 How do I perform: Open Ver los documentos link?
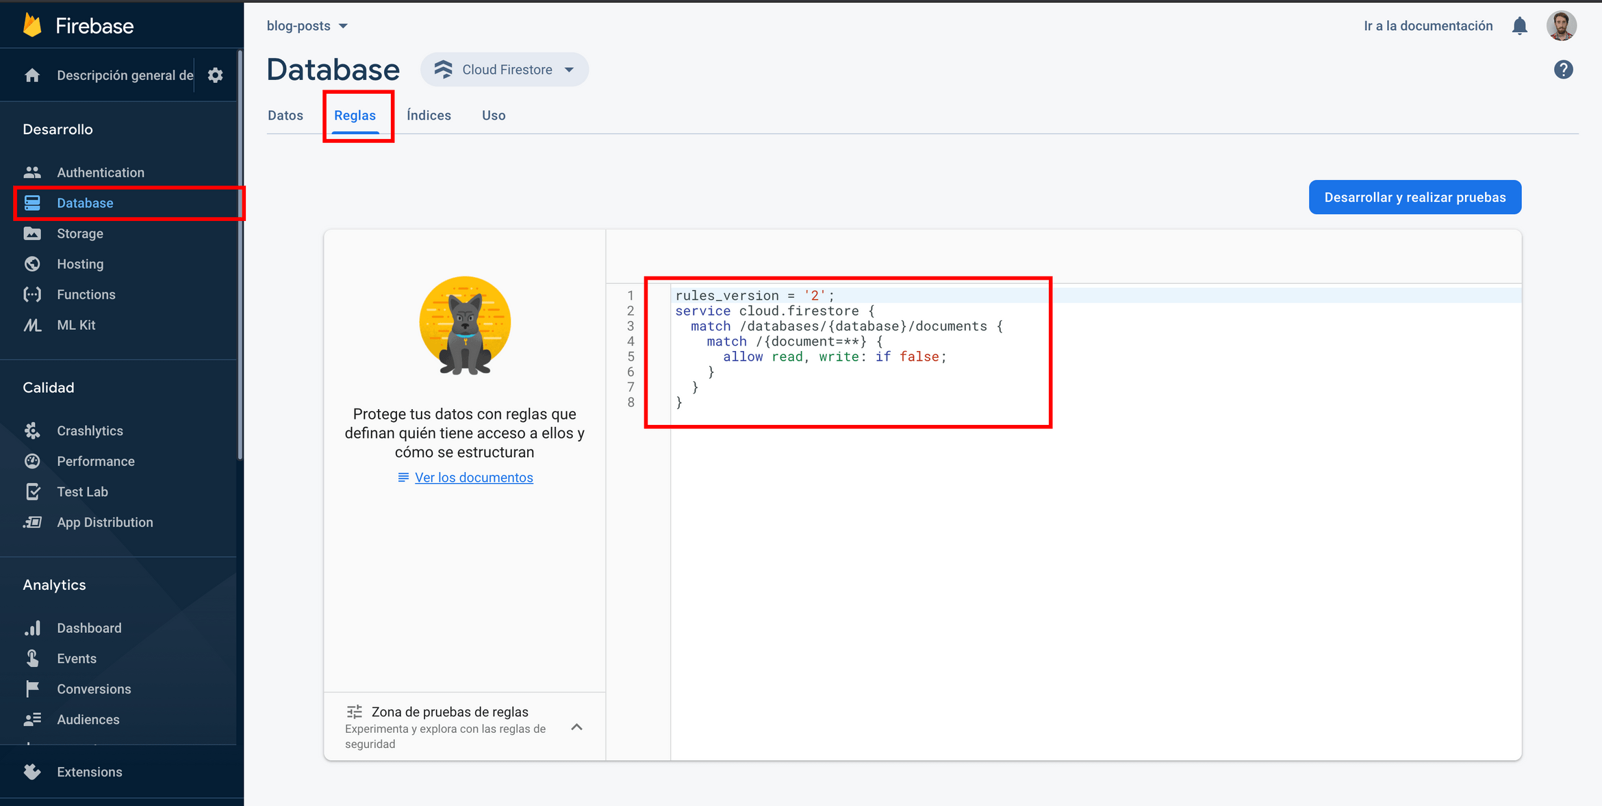pos(474,477)
